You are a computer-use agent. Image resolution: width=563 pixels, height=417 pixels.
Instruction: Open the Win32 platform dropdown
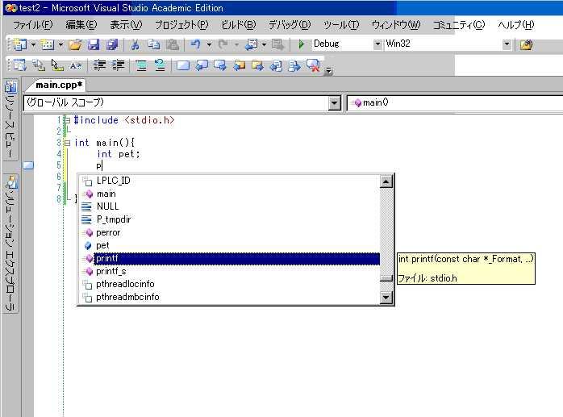click(507, 44)
